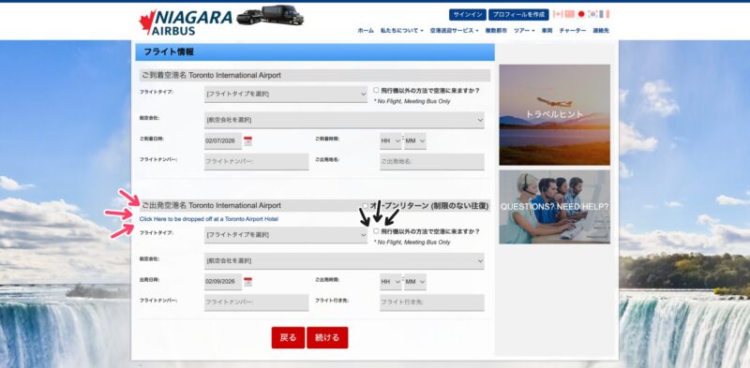
Task: Click the サインイン button
Action: tap(467, 15)
